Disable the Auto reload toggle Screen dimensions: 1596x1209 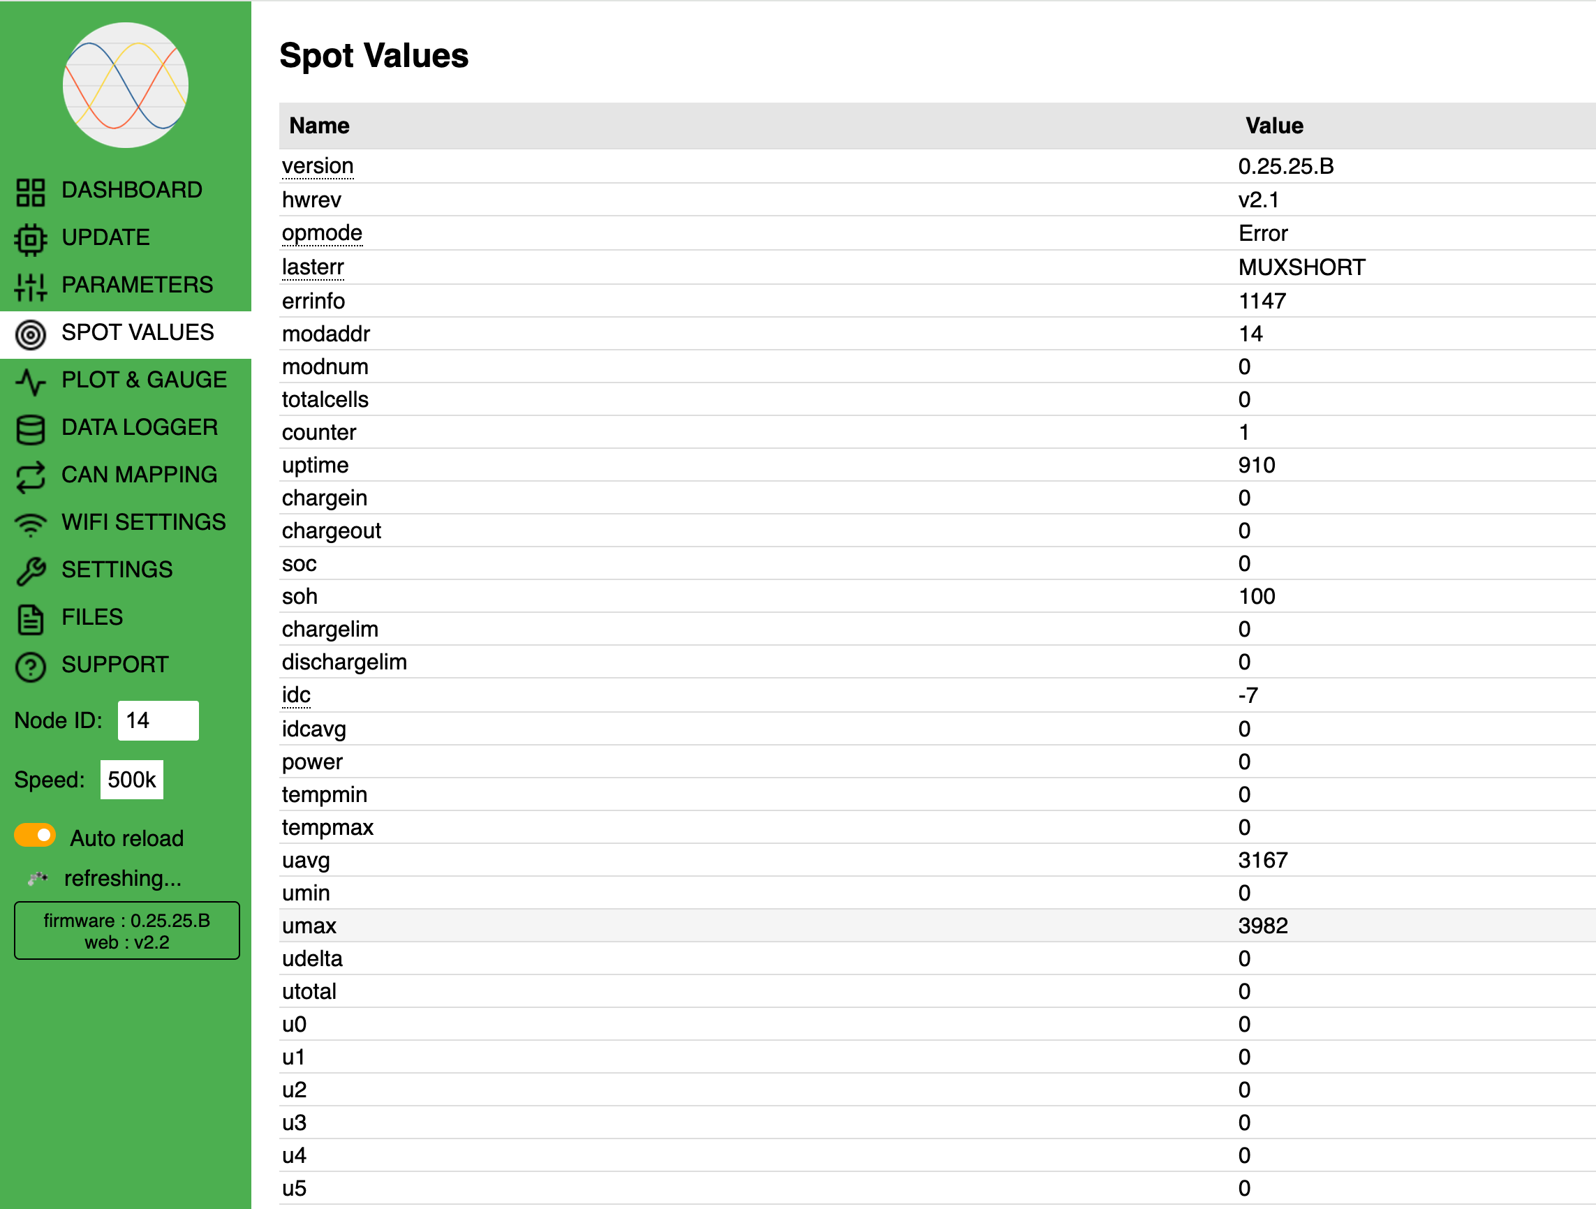(35, 836)
